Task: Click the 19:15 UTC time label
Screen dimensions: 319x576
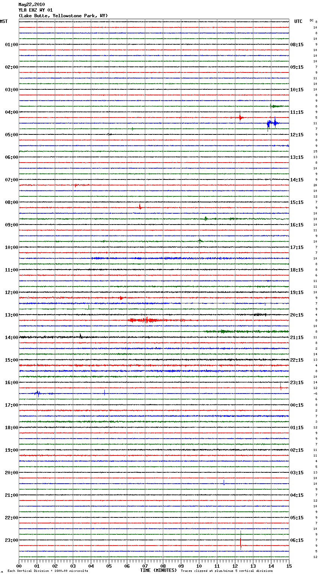Action: coord(297,293)
